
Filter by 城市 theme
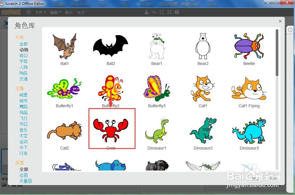point(24,101)
